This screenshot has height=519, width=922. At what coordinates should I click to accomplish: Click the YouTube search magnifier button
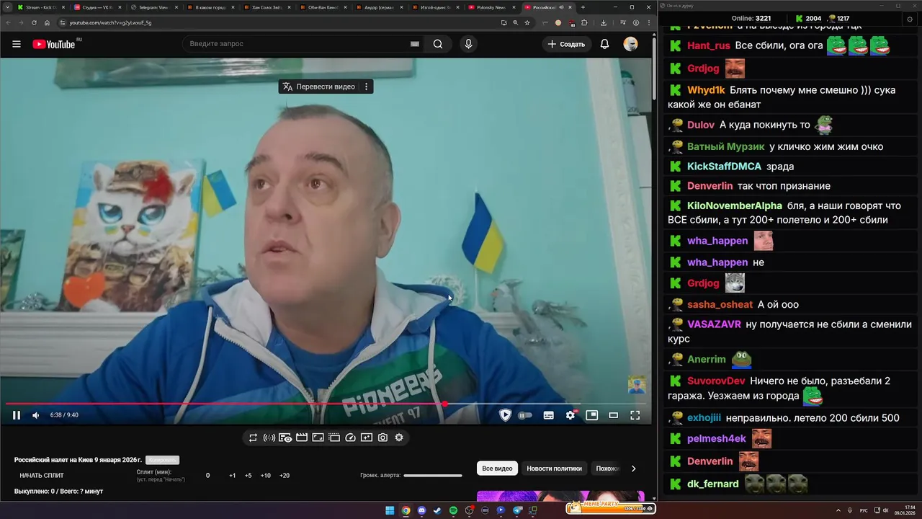coord(438,44)
